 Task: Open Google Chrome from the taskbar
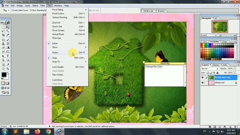point(48,132)
